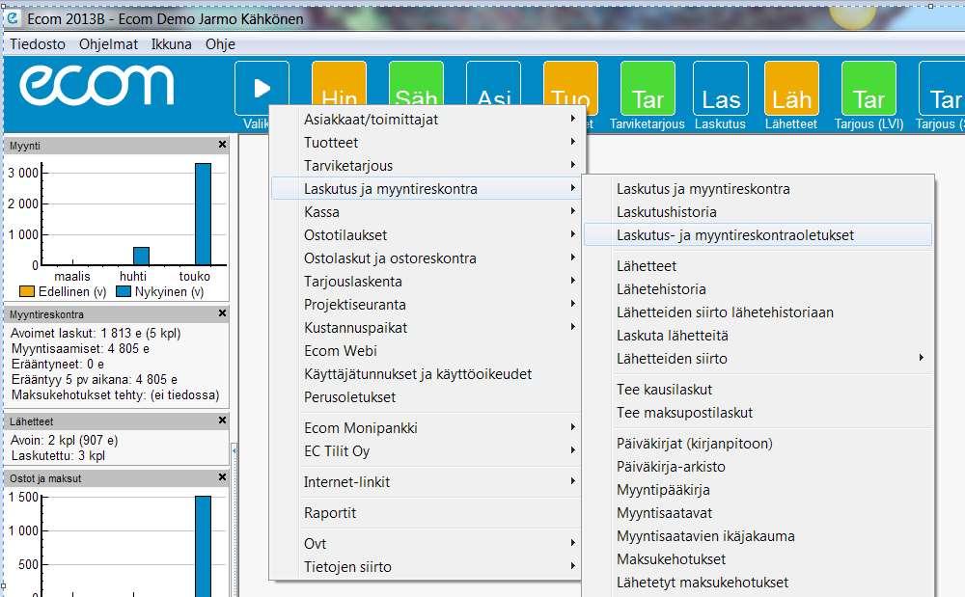This screenshot has height=597, width=965.
Task: Click the green Säh toolbar tile
Action: pos(416,86)
